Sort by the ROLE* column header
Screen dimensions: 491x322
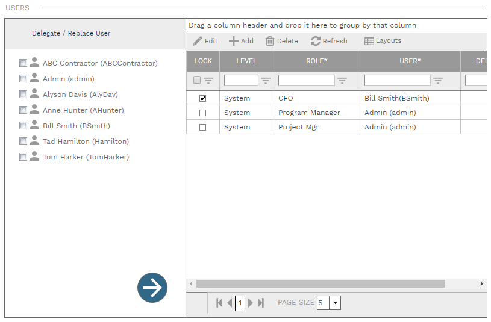[x=316, y=61]
